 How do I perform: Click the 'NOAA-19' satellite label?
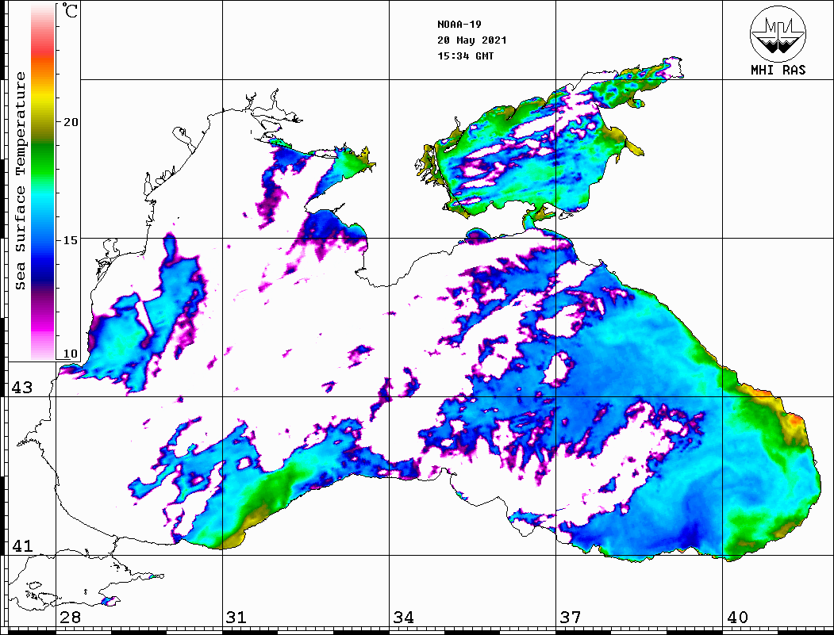click(x=459, y=25)
